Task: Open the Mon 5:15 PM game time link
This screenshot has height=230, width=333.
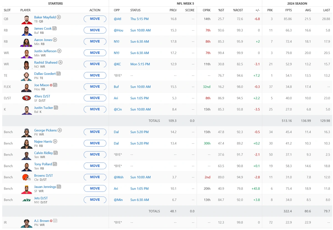Action: coord(140,64)
